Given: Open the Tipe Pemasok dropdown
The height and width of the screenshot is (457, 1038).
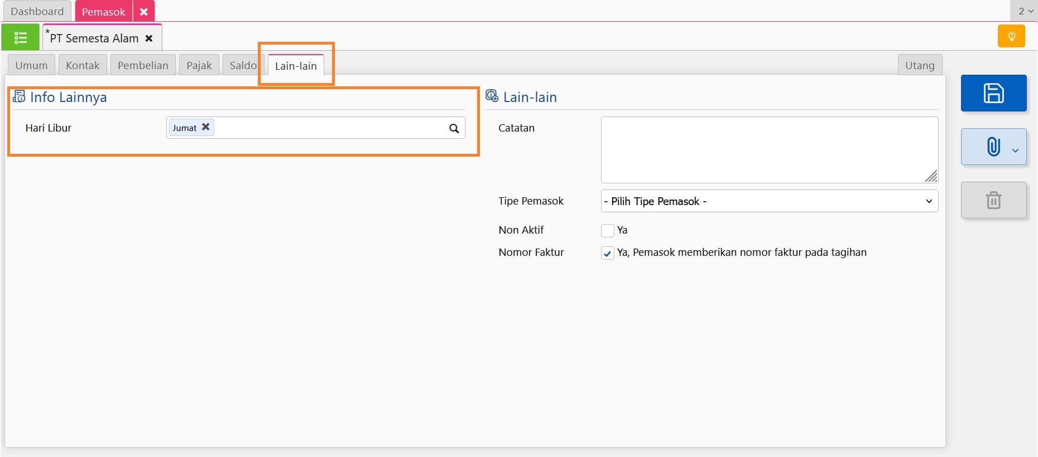Looking at the screenshot, I should pos(769,201).
